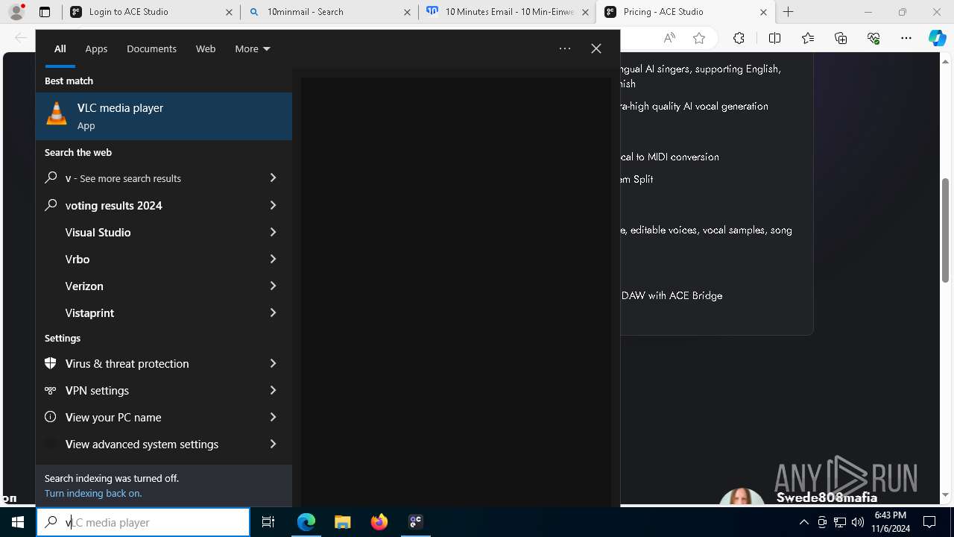This screenshot has height=537, width=954.
Task: Select the Vrbo web suggestion
Action: (145, 259)
